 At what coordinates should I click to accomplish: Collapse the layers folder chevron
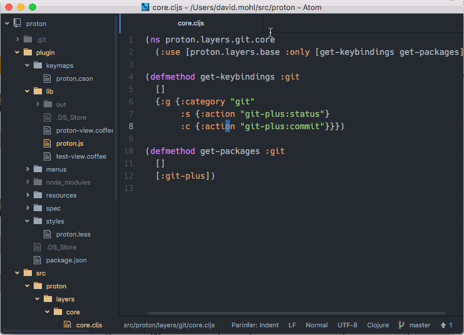tap(37, 299)
